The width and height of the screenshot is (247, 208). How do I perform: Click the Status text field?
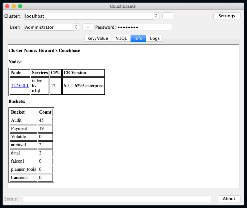(117, 199)
